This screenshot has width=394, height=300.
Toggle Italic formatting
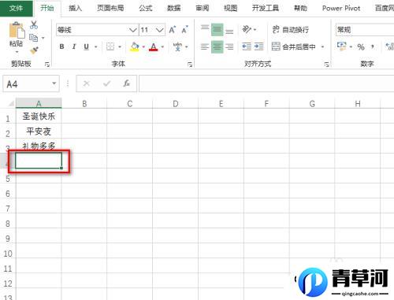point(74,46)
